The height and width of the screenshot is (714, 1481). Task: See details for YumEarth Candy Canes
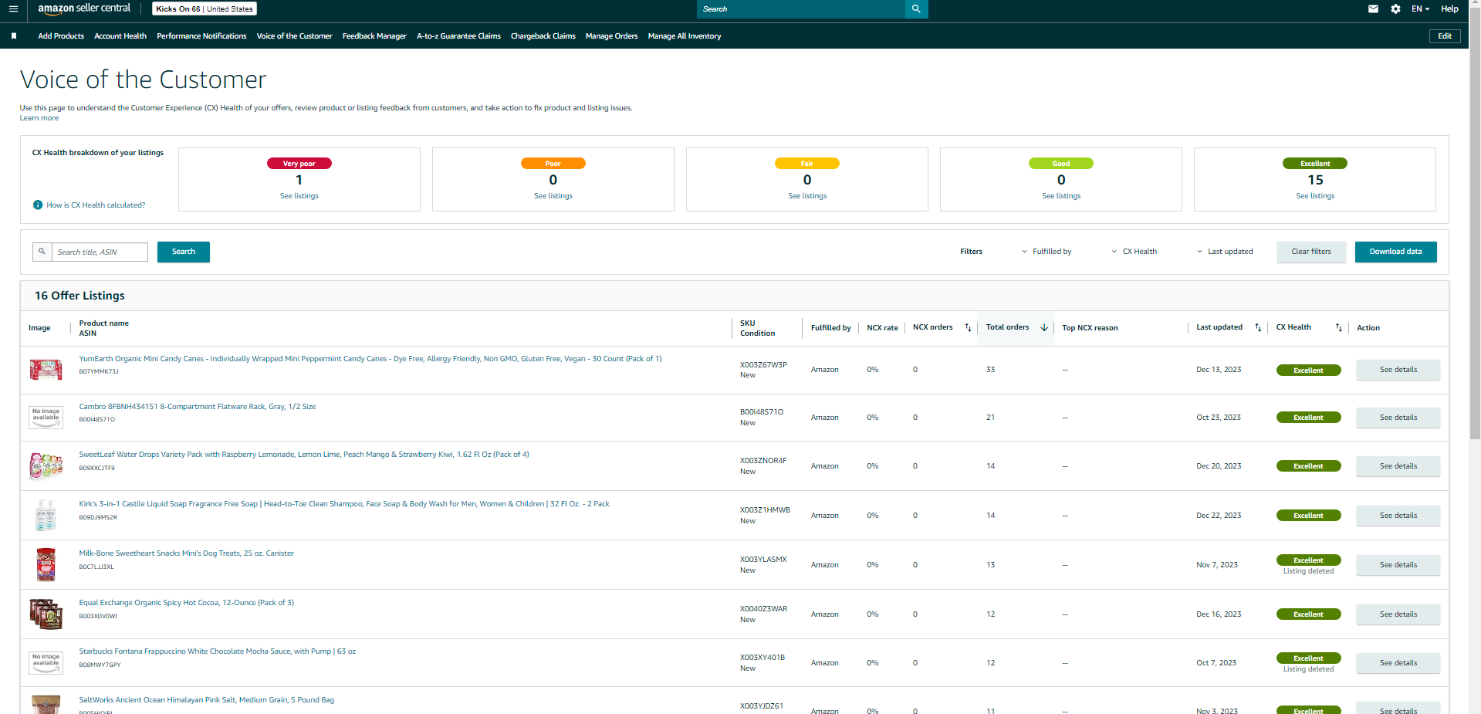coord(1398,370)
